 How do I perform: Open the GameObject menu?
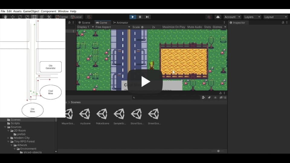tap(31, 11)
